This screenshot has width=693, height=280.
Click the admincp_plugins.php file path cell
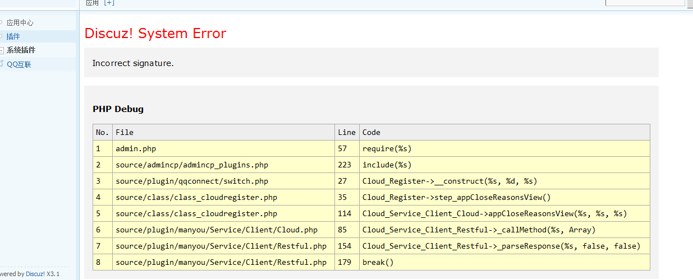point(192,165)
